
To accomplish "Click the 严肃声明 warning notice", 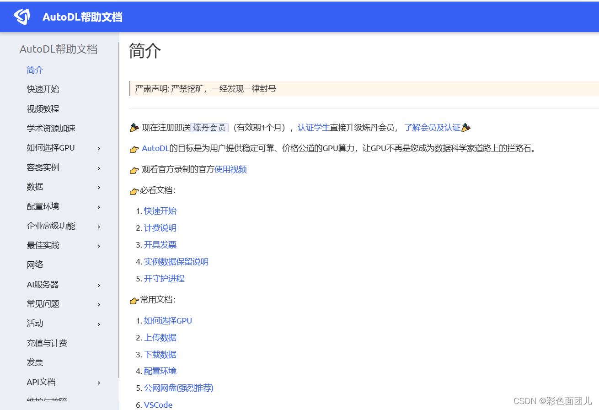I will coord(364,89).
